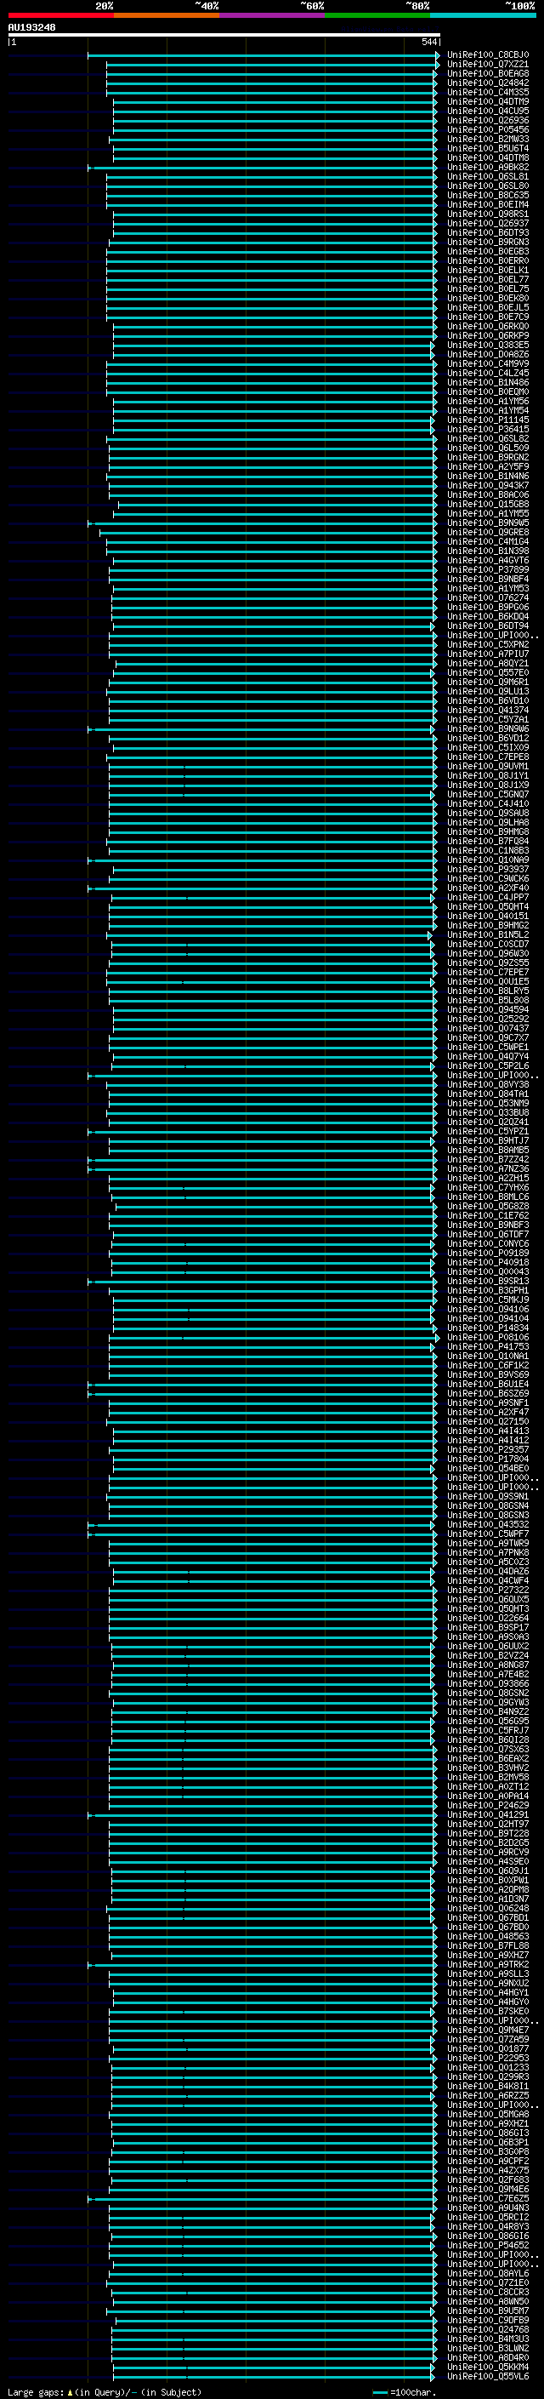Viewport: 544px width, 2399px height.
Task: Select the UniRef100_B6DT93 label
Action: point(487,233)
